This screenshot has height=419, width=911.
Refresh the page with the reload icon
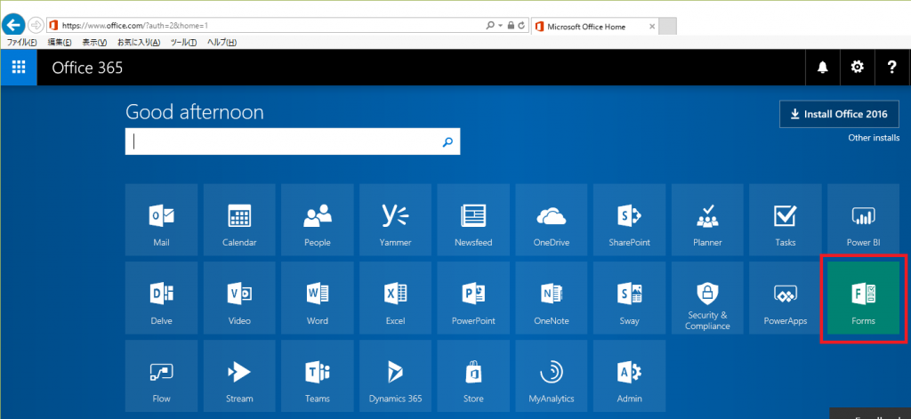521,26
